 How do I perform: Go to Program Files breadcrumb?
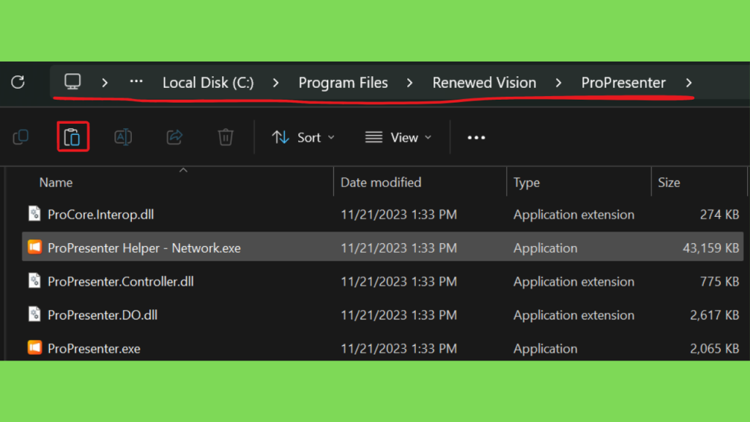[x=343, y=83]
